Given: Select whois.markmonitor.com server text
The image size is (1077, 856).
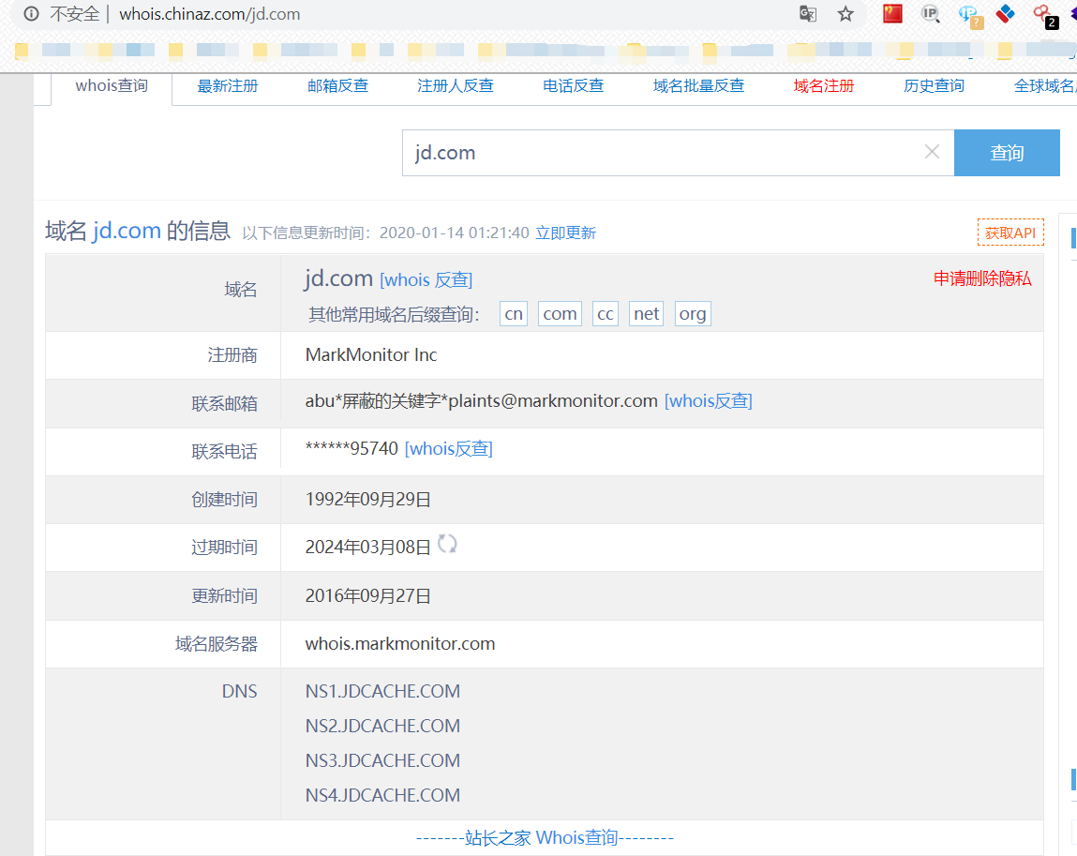Looking at the screenshot, I should [x=399, y=644].
